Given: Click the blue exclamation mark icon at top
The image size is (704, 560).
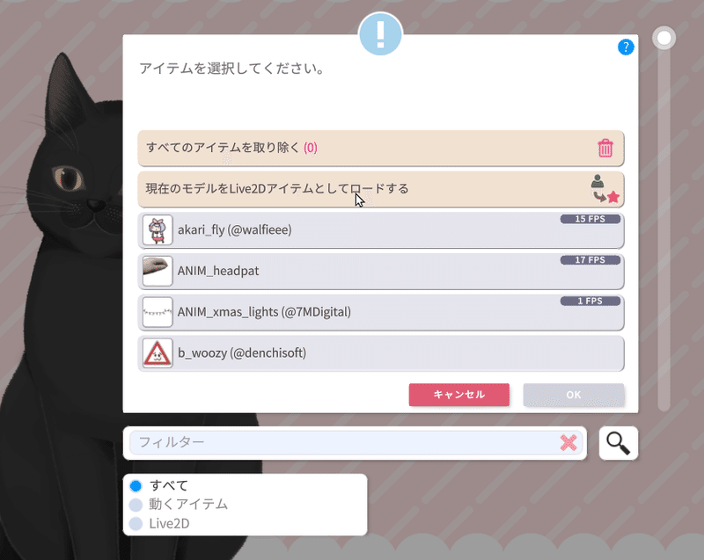Looking at the screenshot, I should [x=380, y=34].
